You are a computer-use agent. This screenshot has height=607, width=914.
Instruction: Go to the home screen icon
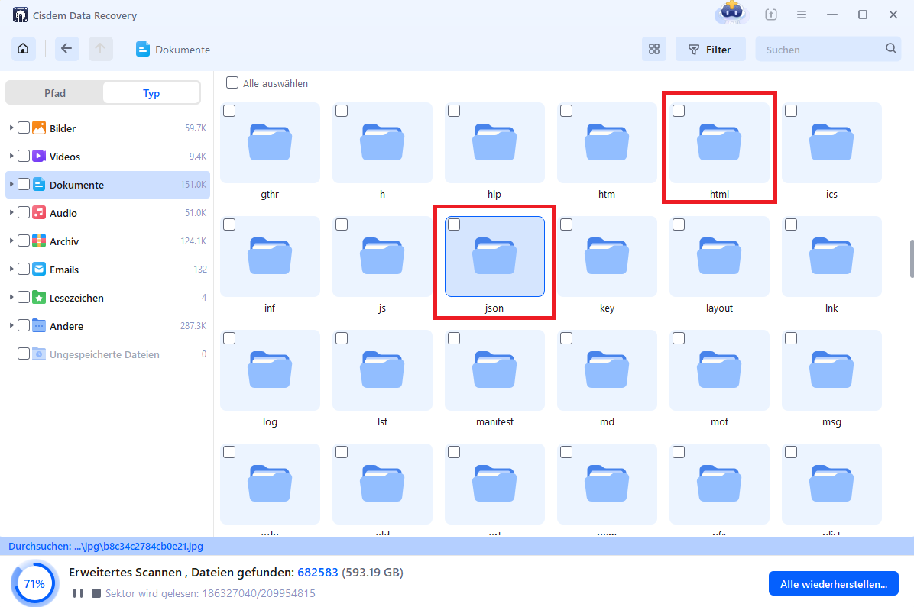coord(24,49)
